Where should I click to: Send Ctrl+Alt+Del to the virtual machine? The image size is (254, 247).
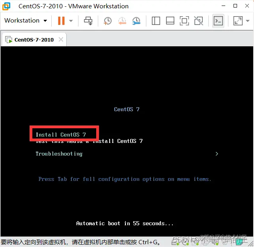click(x=88, y=21)
